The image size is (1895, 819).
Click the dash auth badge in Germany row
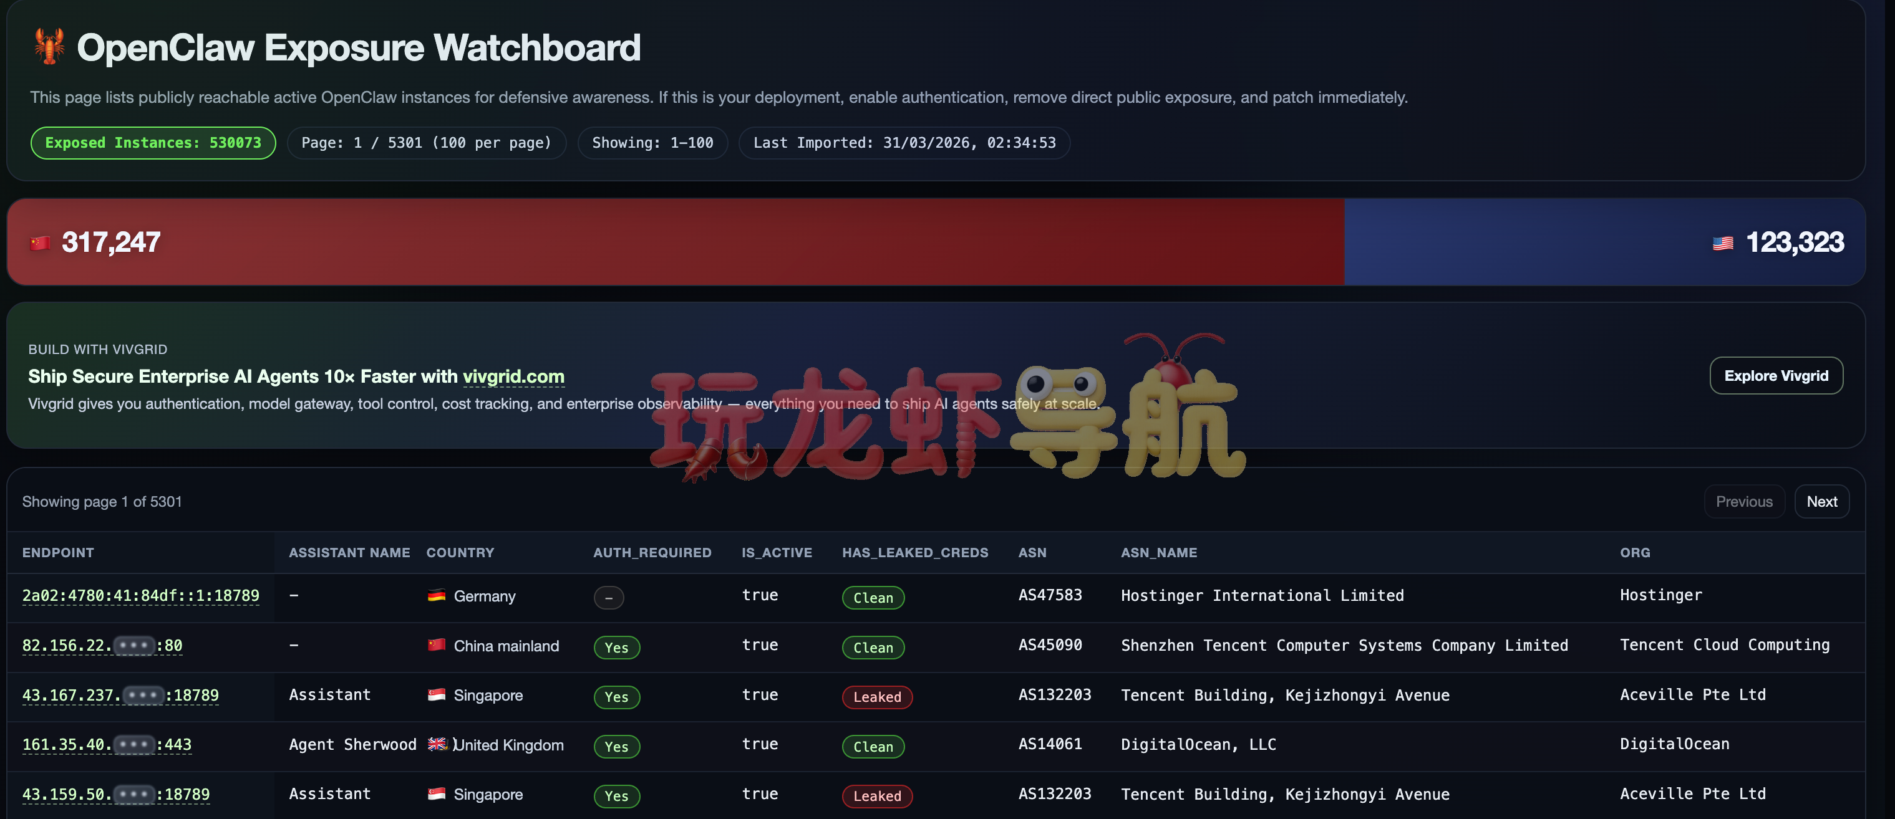point(608,598)
